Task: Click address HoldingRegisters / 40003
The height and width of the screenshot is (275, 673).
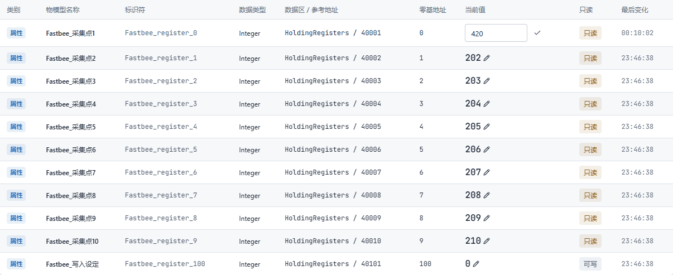Action: (333, 81)
